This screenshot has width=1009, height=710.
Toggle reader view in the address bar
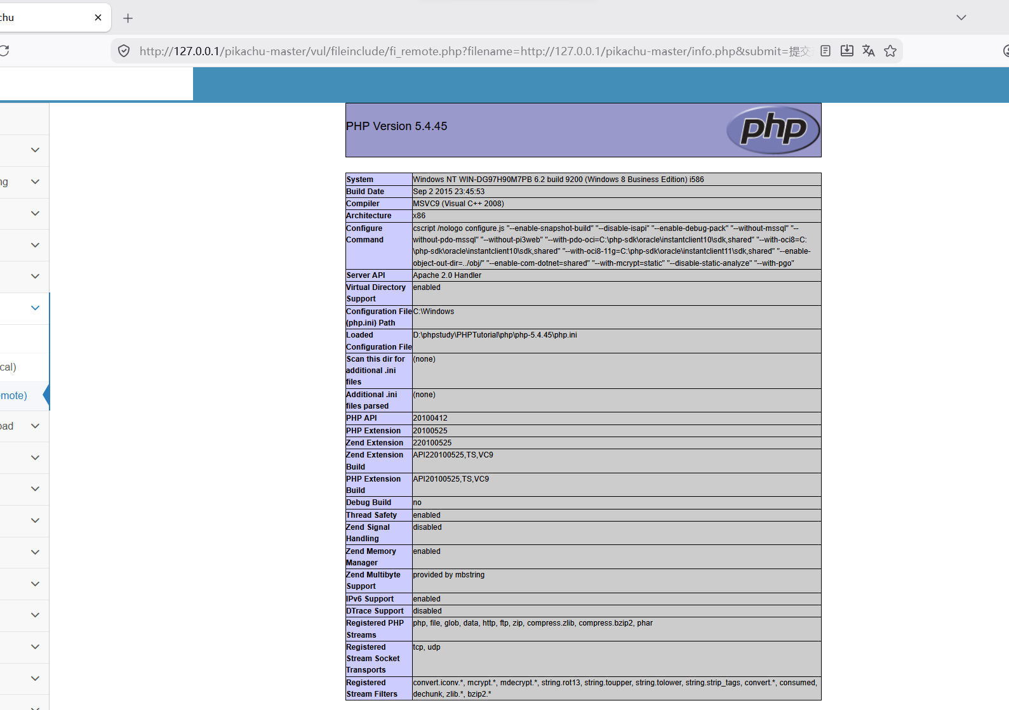[x=825, y=51]
